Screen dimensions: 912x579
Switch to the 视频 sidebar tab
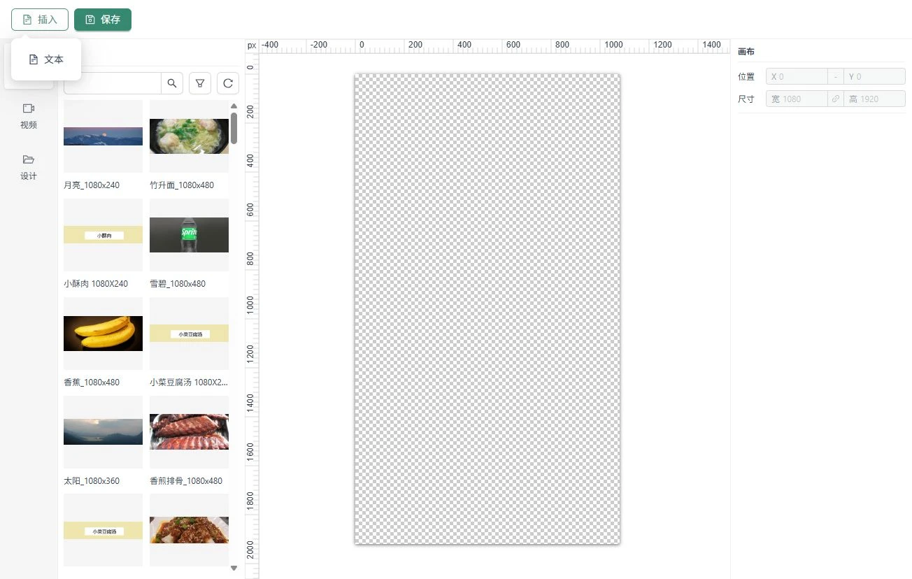pos(29,116)
